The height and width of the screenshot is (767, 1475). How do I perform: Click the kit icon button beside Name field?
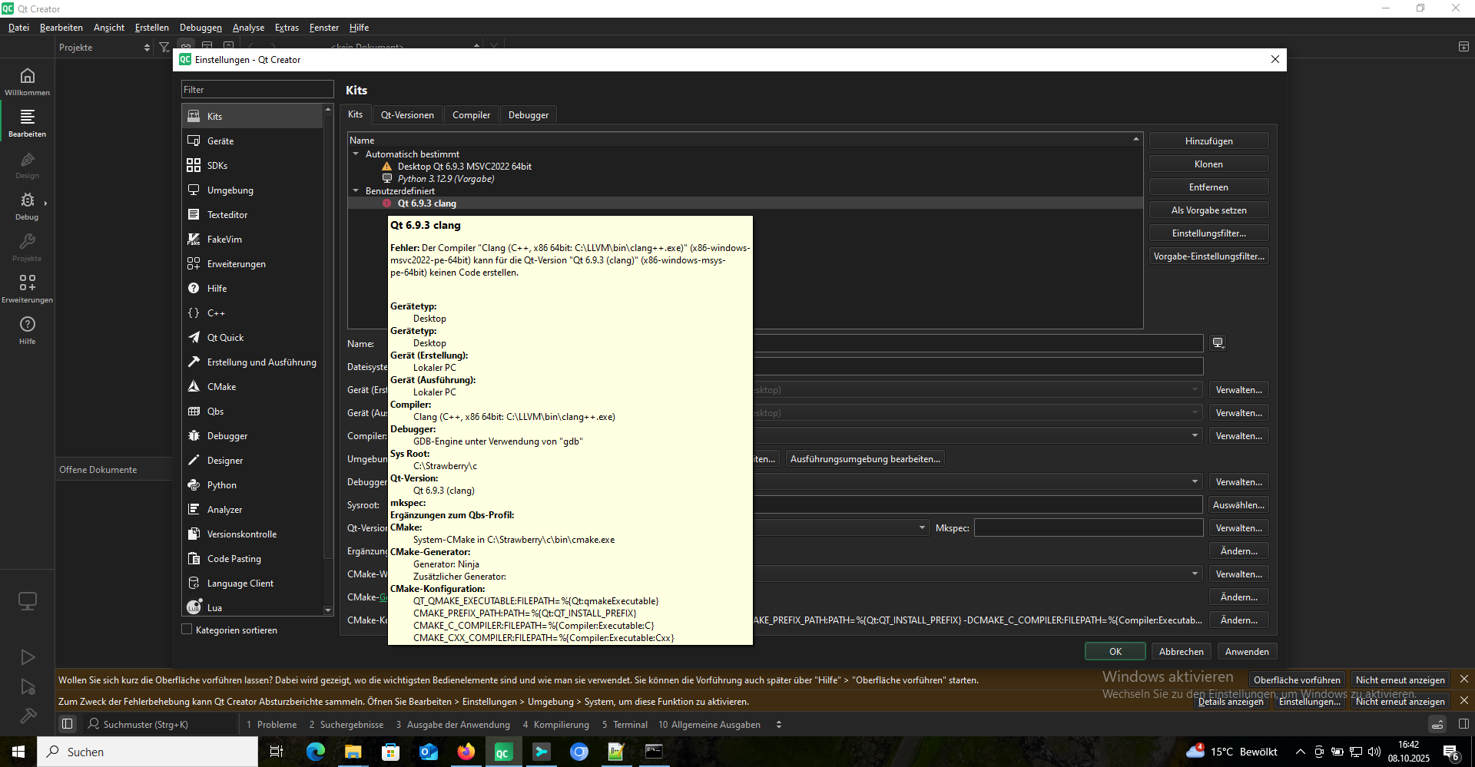(1218, 343)
